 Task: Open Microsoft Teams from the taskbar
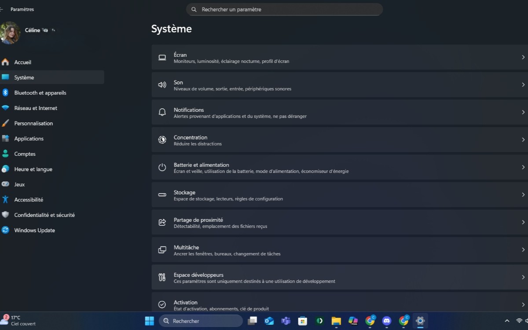click(286, 321)
